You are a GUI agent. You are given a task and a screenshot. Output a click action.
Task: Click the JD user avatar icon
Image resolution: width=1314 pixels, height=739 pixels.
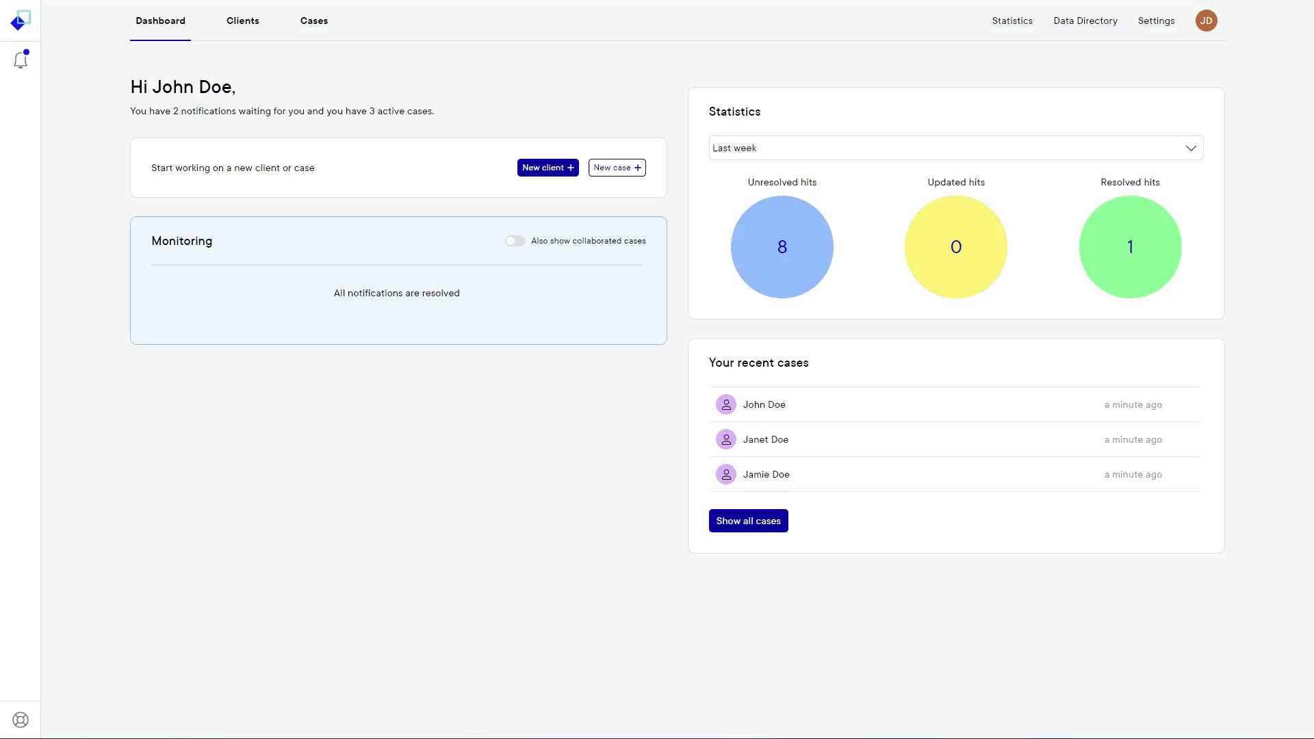click(x=1207, y=20)
